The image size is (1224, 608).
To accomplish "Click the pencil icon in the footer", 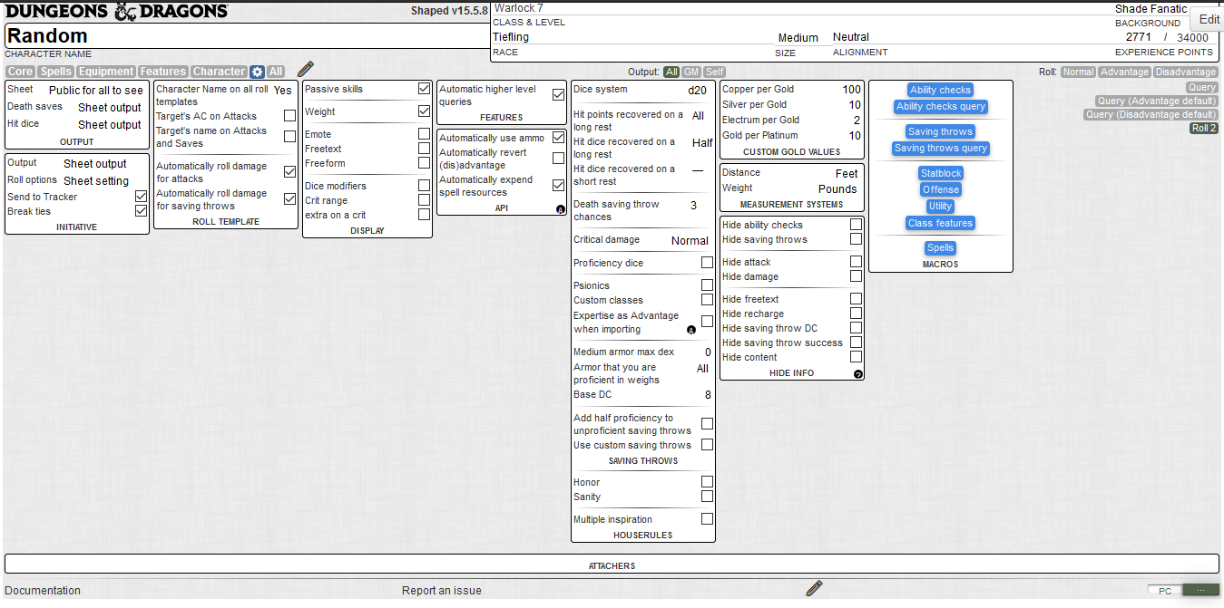I will (x=814, y=589).
